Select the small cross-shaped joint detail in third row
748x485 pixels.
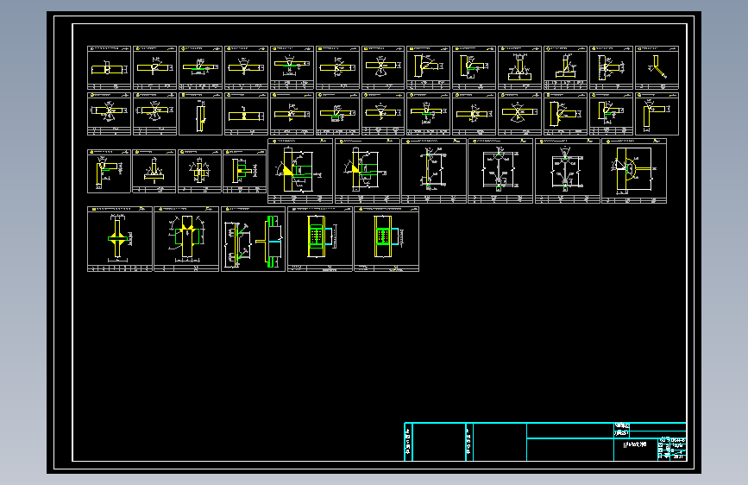199,172
